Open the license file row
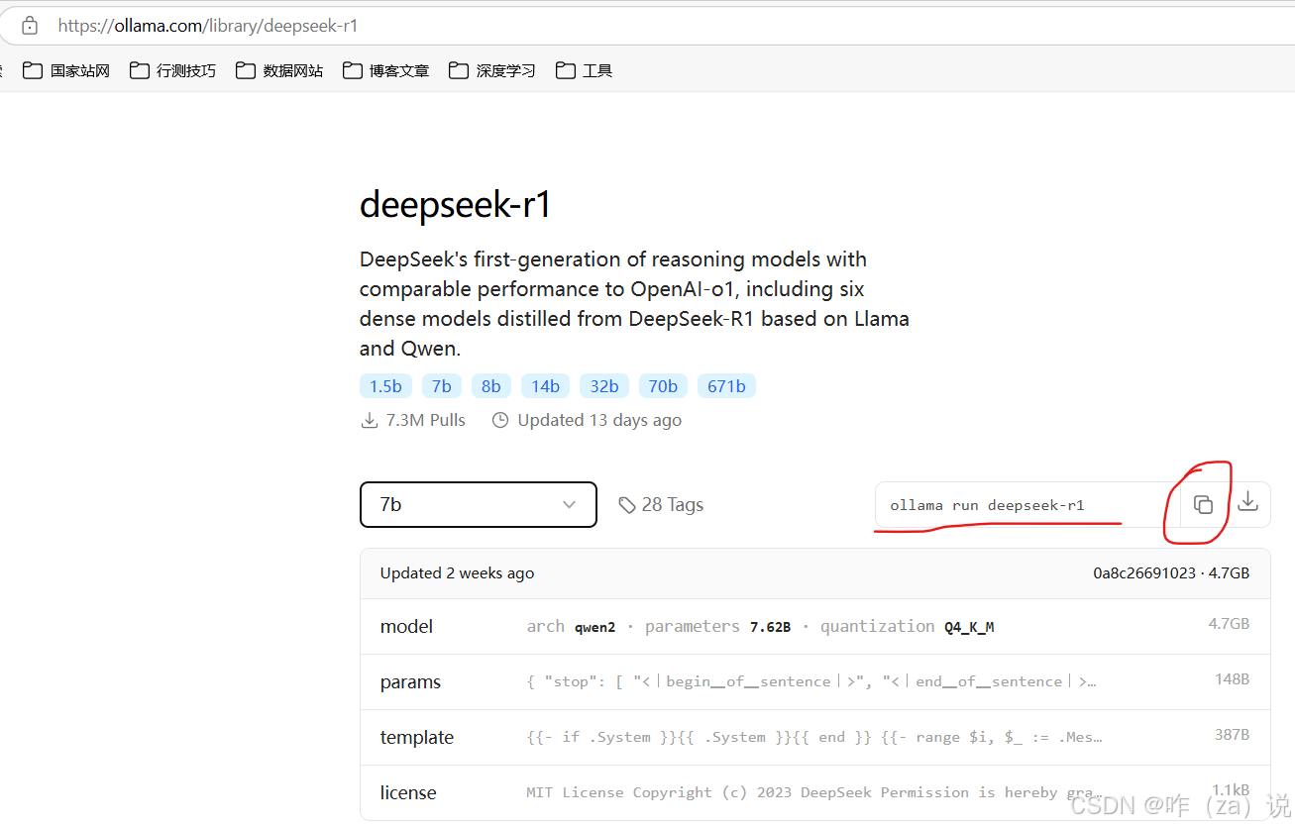Image resolution: width=1295 pixels, height=827 pixels. click(x=814, y=792)
